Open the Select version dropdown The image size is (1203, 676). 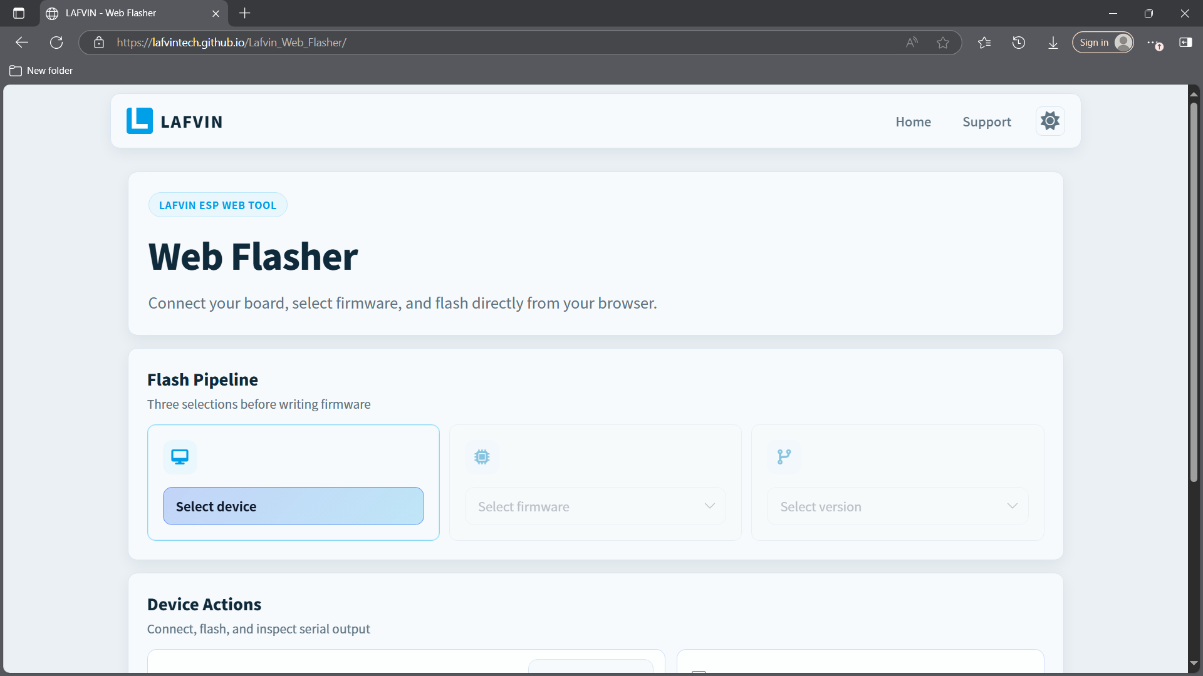[x=897, y=506]
